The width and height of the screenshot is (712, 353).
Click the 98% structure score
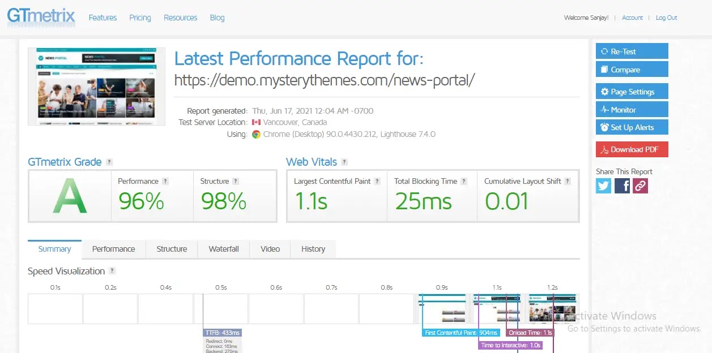223,201
